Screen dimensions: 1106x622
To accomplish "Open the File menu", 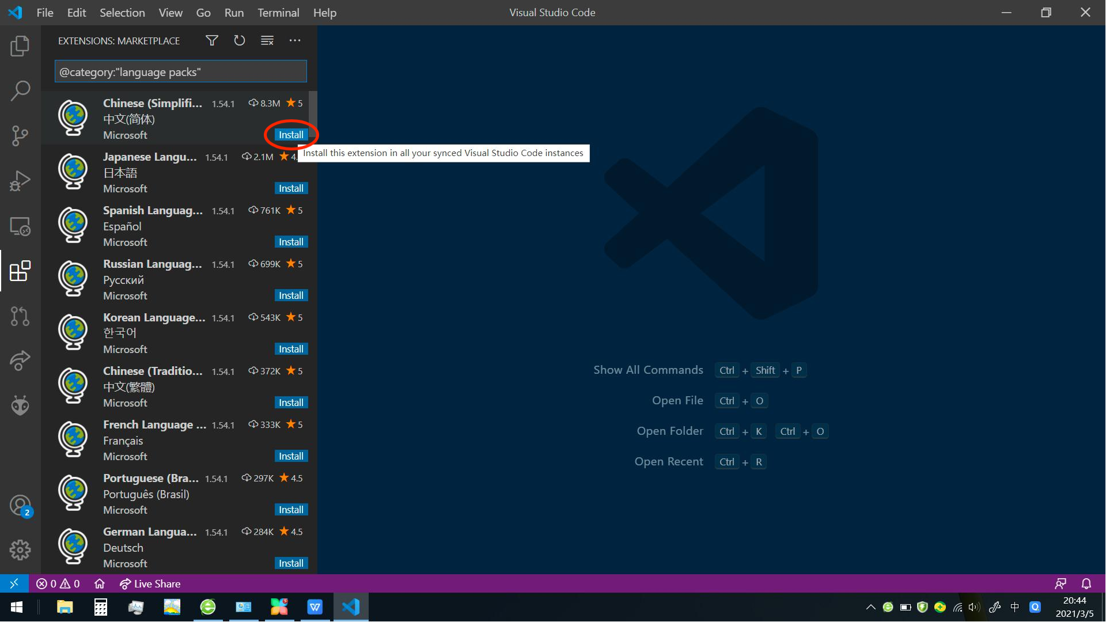I will click(45, 13).
